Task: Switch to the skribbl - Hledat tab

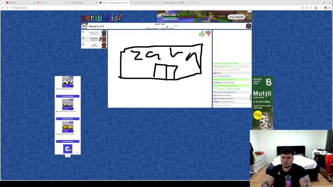Action: [x=83, y=3]
